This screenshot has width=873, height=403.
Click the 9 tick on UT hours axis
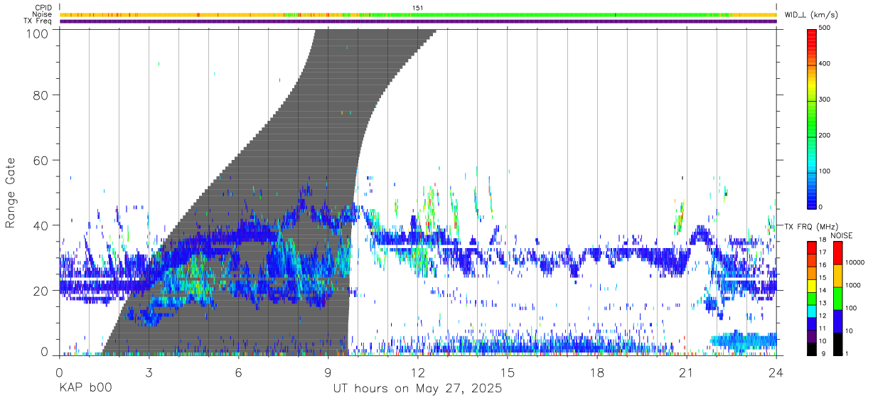[328, 373]
